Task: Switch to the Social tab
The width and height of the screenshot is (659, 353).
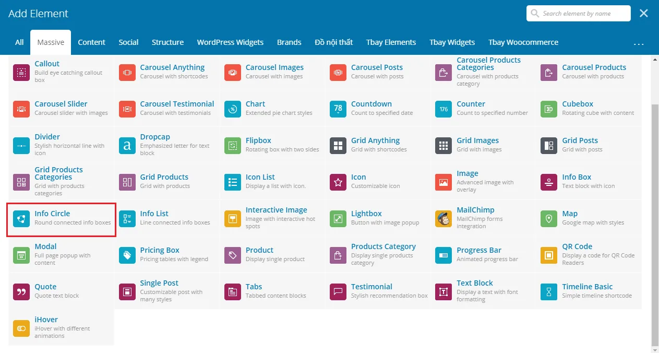Action: click(x=128, y=42)
